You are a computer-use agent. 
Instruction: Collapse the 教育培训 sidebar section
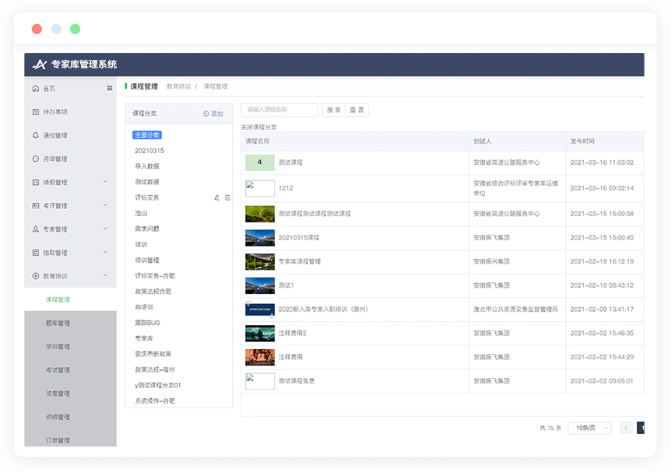[x=106, y=276]
